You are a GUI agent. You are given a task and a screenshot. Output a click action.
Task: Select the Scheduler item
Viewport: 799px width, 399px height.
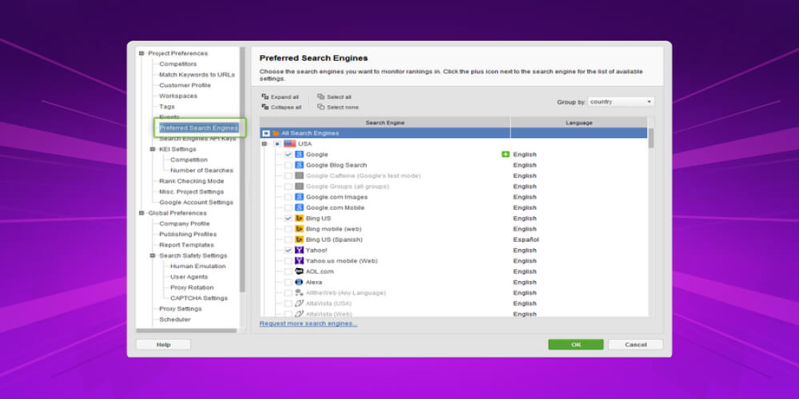click(x=175, y=320)
